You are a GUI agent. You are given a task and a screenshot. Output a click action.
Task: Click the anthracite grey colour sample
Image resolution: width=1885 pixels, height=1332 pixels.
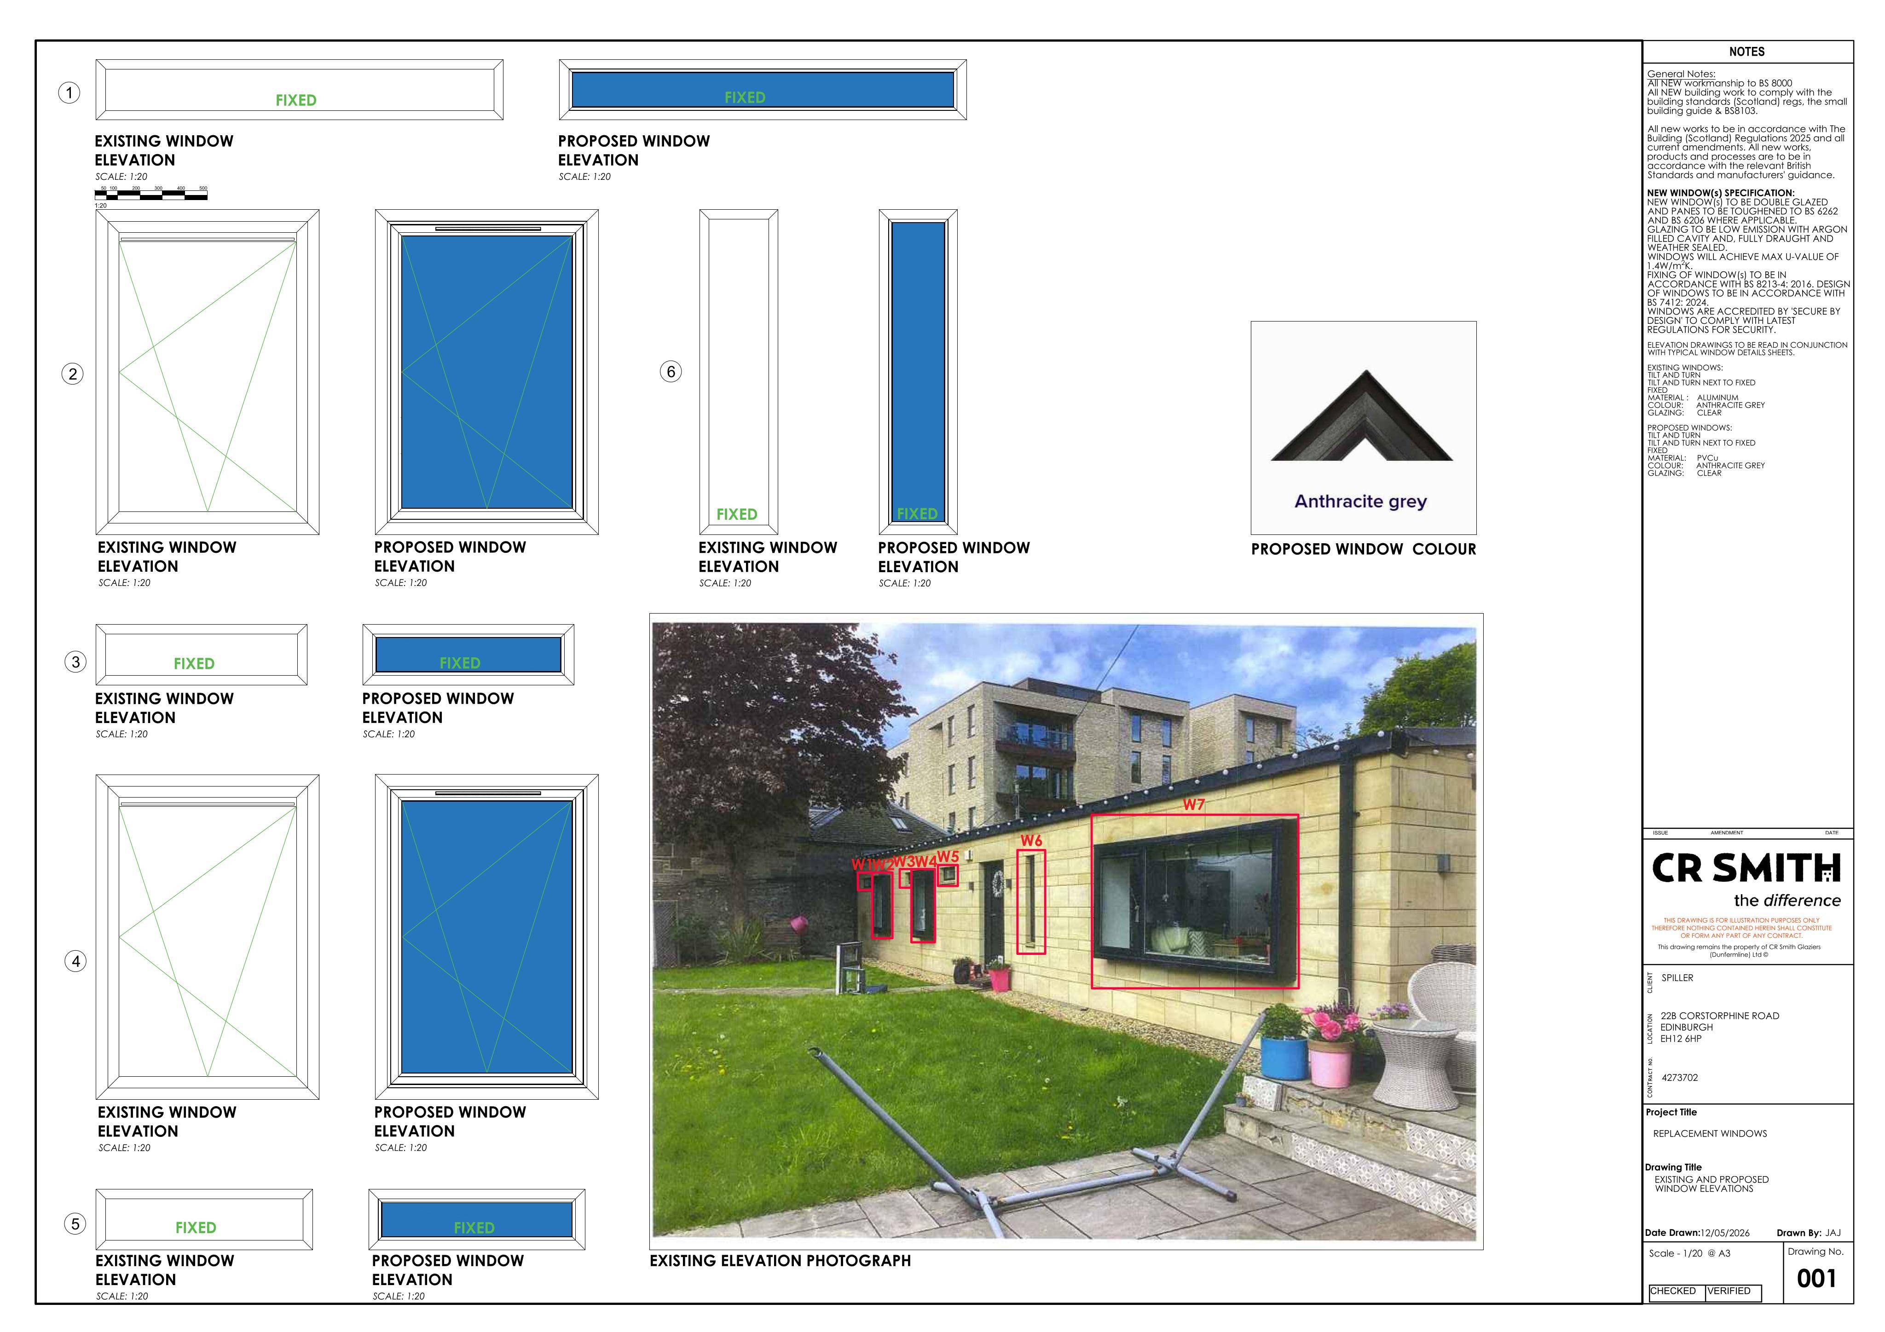pos(1363,428)
